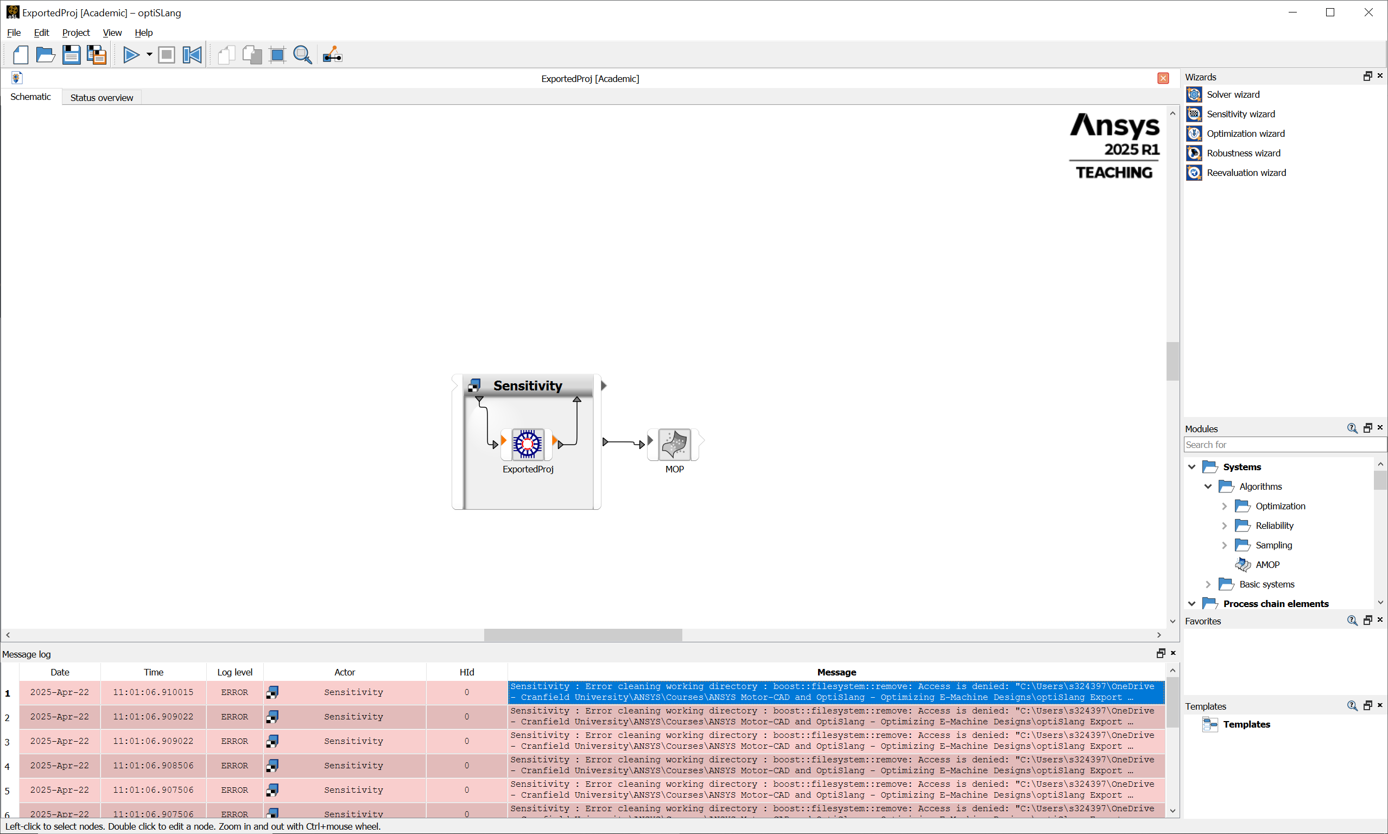
Task: Open the Help menu
Action: pyautogui.click(x=143, y=33)
